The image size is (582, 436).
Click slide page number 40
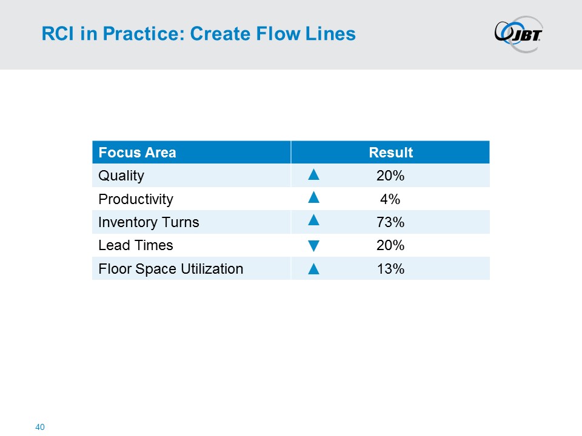[x=41, y=428]
